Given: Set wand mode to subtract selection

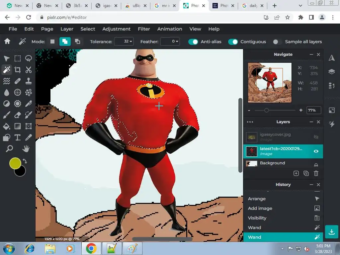Looking at the screenshot, I should (77, 42).
